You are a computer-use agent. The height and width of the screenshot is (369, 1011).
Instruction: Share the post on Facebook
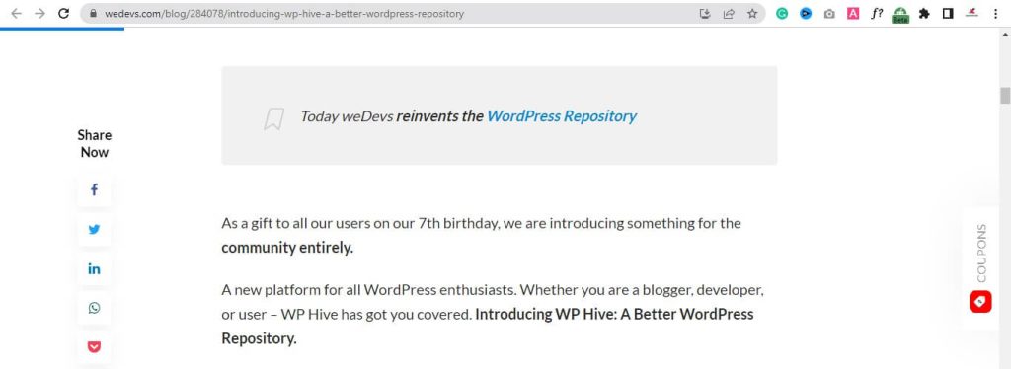pyautogui.click(x=94, y=190)
